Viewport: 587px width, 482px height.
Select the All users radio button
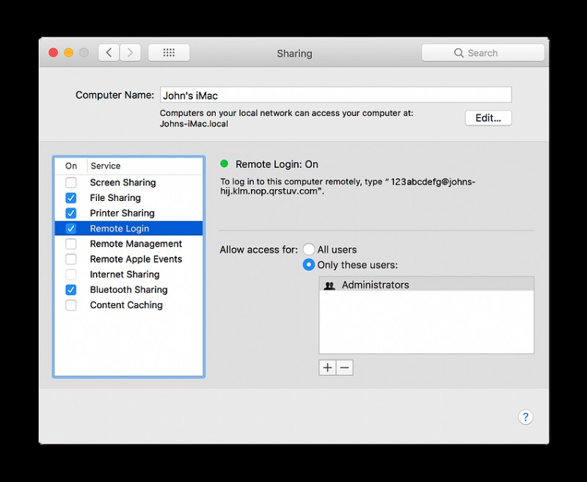pyautogui.click(x=309, y=249)
